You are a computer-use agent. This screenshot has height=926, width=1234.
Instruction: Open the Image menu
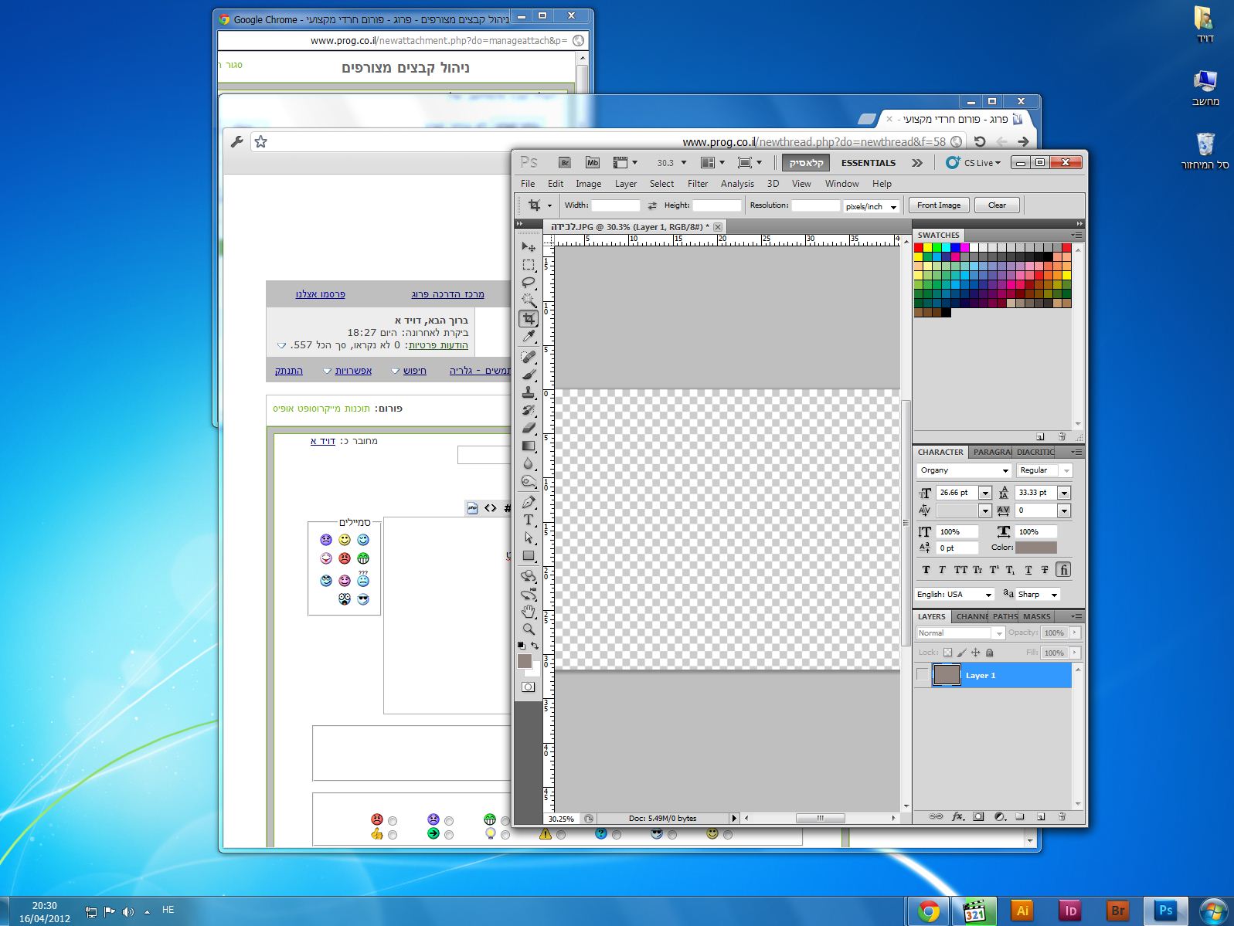point(588,184)
